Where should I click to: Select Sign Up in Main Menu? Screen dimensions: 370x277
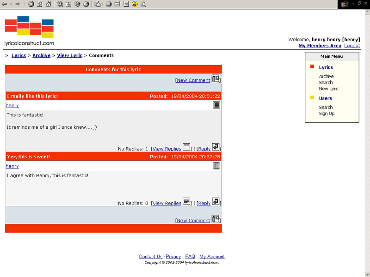click(x=327, y=114)
